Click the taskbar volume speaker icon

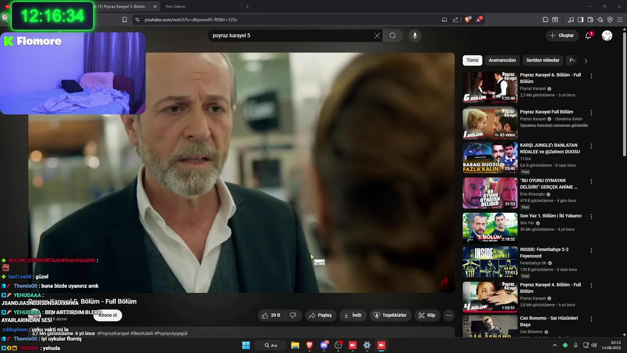pyautogui.click(x=594, y=345)
